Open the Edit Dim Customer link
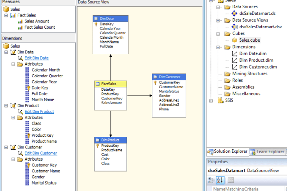 [41, 153]
